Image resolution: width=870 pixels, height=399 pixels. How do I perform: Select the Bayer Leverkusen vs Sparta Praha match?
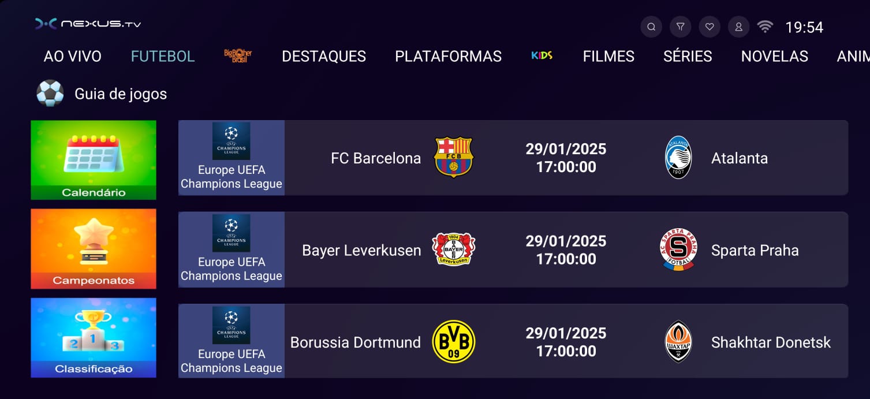pos(513,249)
